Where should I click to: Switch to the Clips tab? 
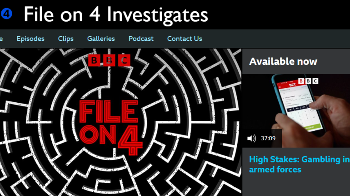click(65, 38)
